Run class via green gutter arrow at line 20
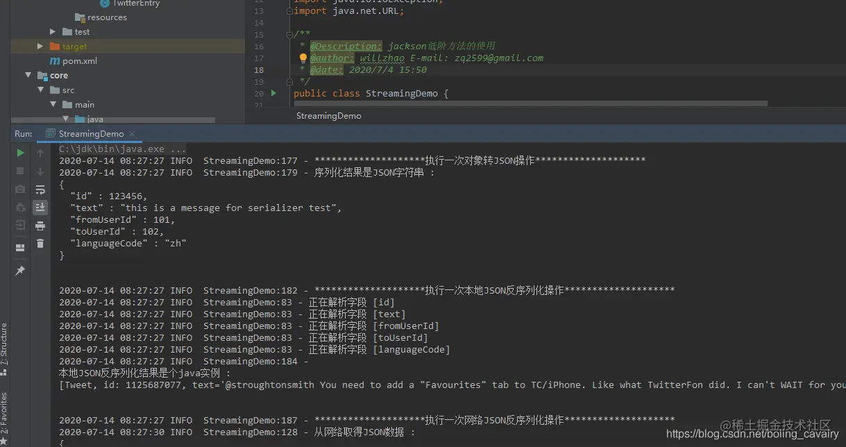This screenshot has width=846, height=447. pyautogui.click(x=273, y=93)
